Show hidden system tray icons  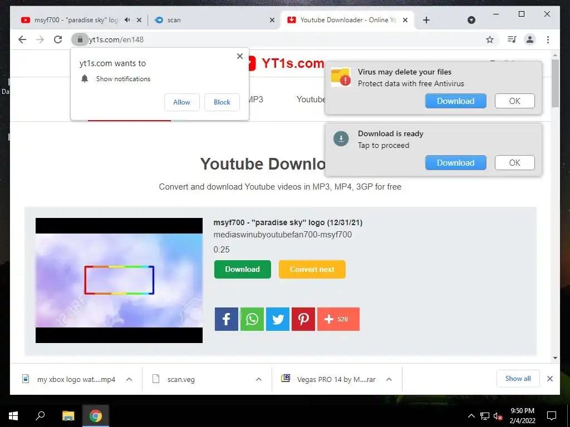click(x=471, y=416)
